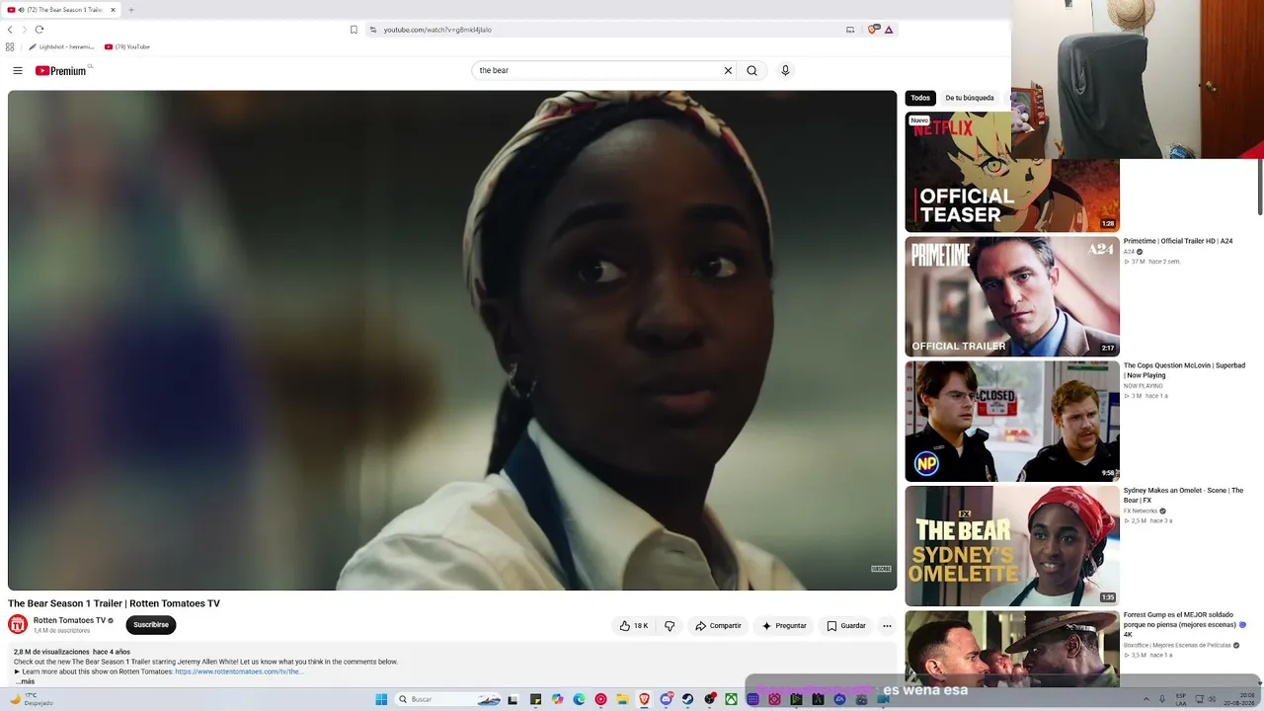Viewport: 1264px width, 711px height.
Task: Open the Netflix Official Teaser thumbnail
Action: coord(1012,172)
